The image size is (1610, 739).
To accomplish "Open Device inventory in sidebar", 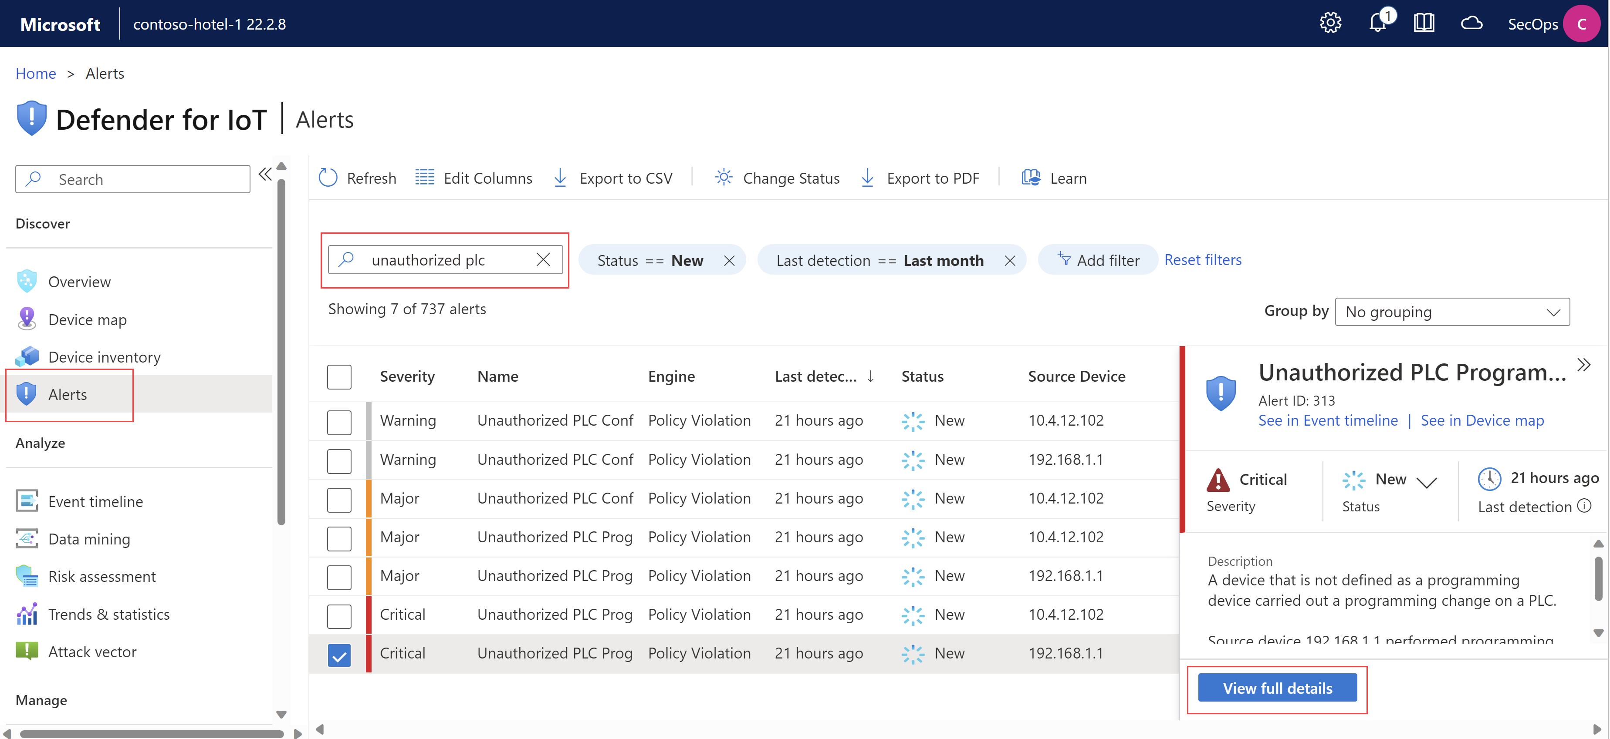I will click(104, 357).
